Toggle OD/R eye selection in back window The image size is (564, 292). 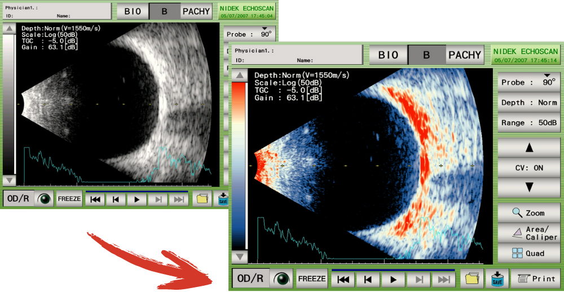click(x=19, y=198)
